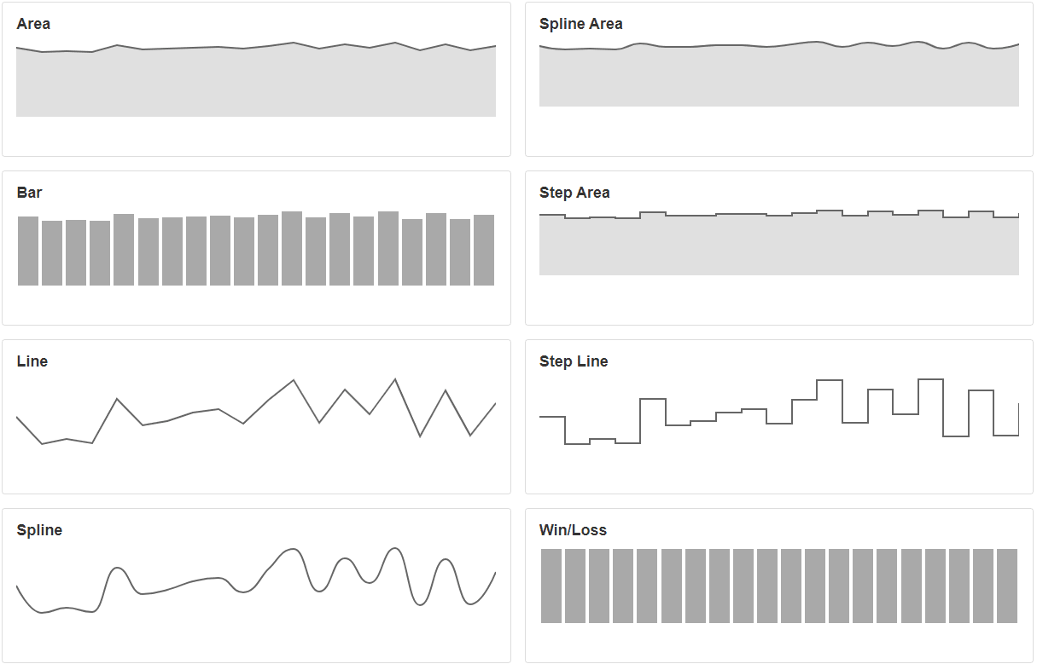Click the Step Line sparkline chart
Screen dimensions: 1037x664
pos(779,412)
